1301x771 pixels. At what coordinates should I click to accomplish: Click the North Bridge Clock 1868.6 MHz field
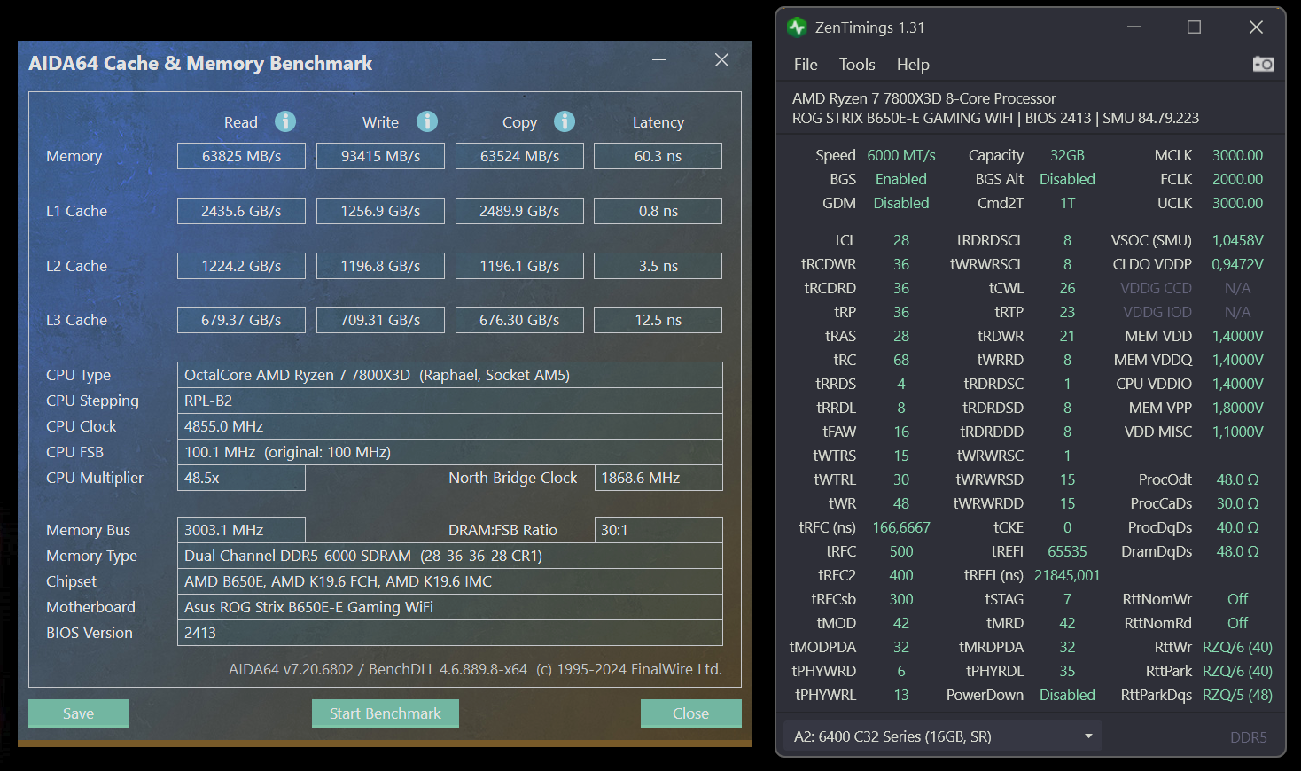pos(658,478)
